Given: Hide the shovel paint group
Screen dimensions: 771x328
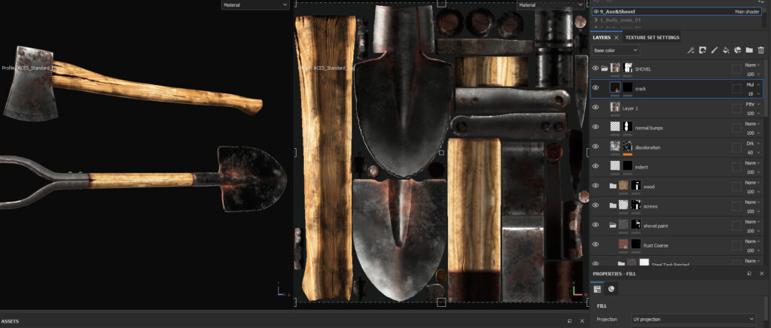Looking at the screenshot, I should tap(596, 225).
